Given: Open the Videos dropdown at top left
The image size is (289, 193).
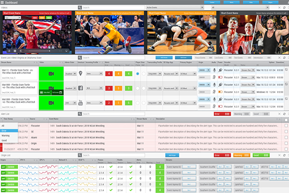Looking at the screenshot, I should (x=39, y=8).
